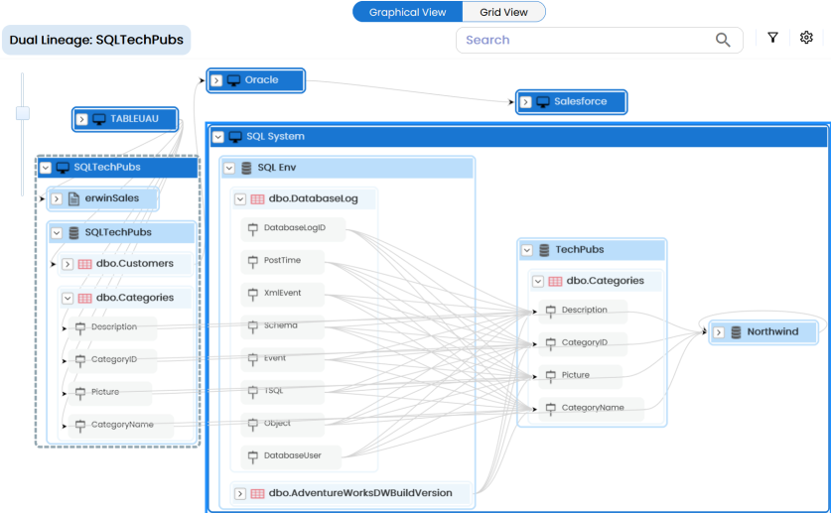Click the zoom slider handle
Image resolution: width=831 pixels, height=513 pixels.
tap(22, 113)
